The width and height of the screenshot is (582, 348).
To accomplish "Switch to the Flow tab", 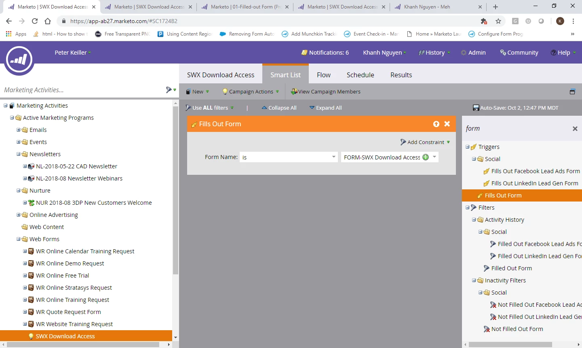I will coord(323,75).
